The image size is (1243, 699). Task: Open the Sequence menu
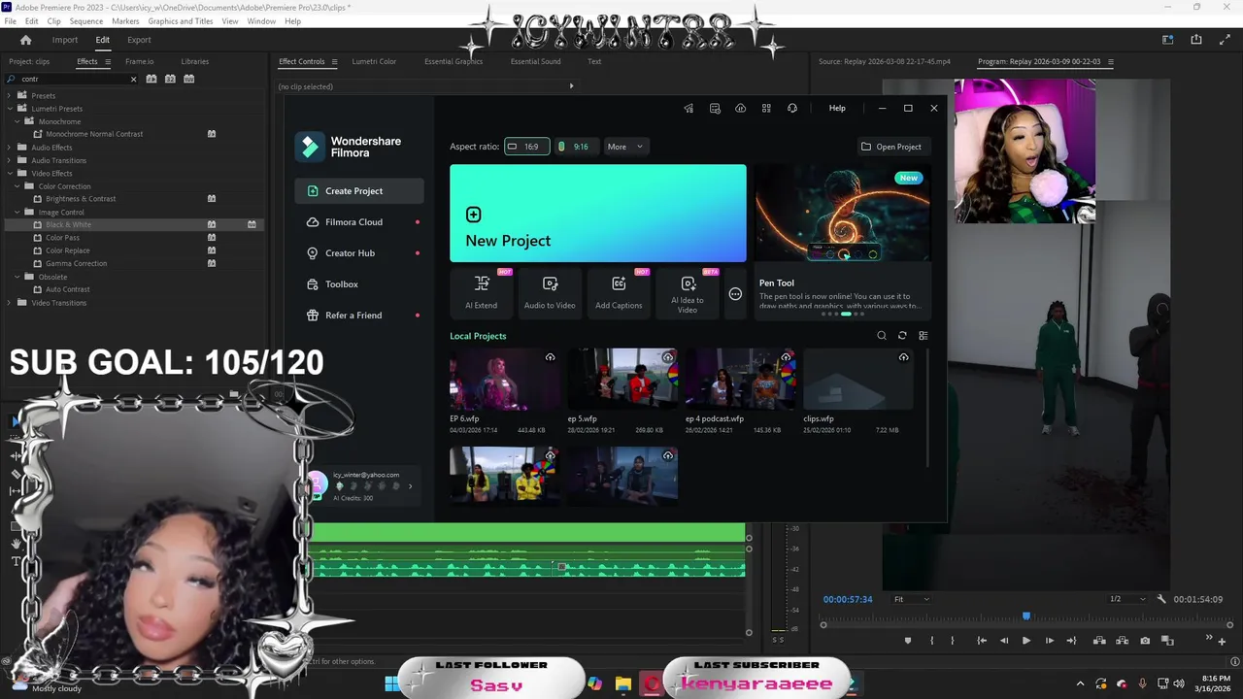86,21
